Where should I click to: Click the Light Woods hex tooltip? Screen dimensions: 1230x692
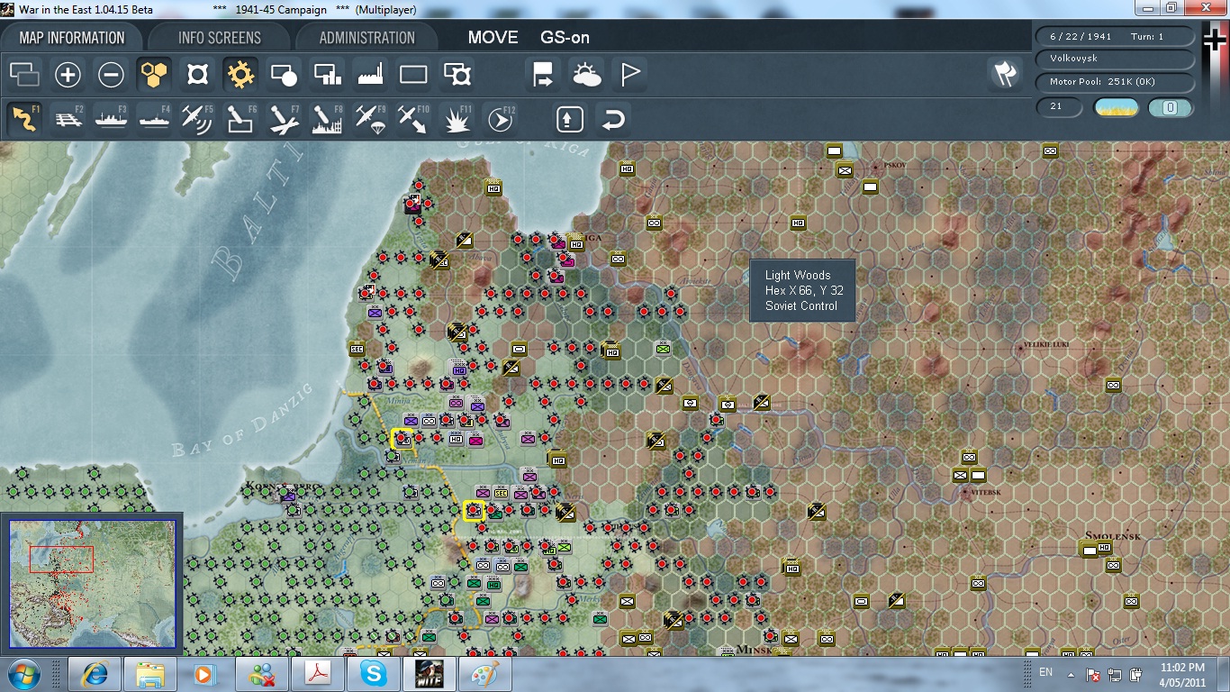pos(801,290)
